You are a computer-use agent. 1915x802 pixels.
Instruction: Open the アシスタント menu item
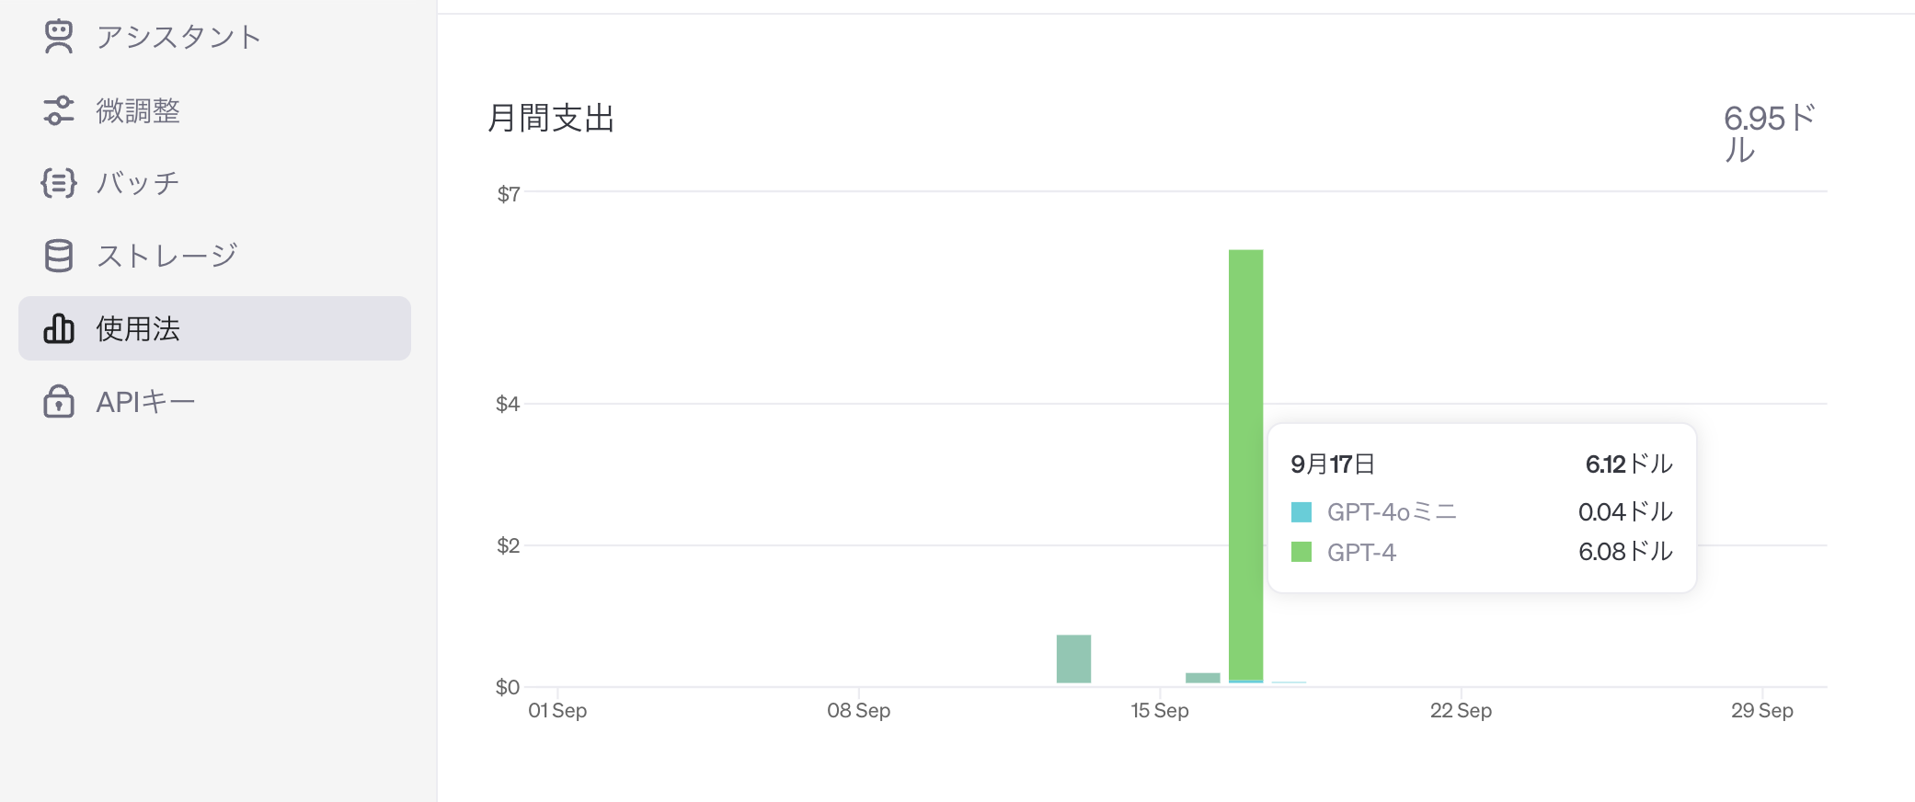[178, 37]
